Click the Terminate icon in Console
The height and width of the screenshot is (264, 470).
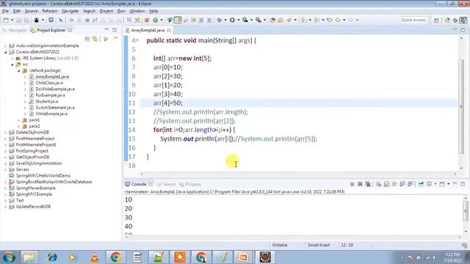coord(352,184)
